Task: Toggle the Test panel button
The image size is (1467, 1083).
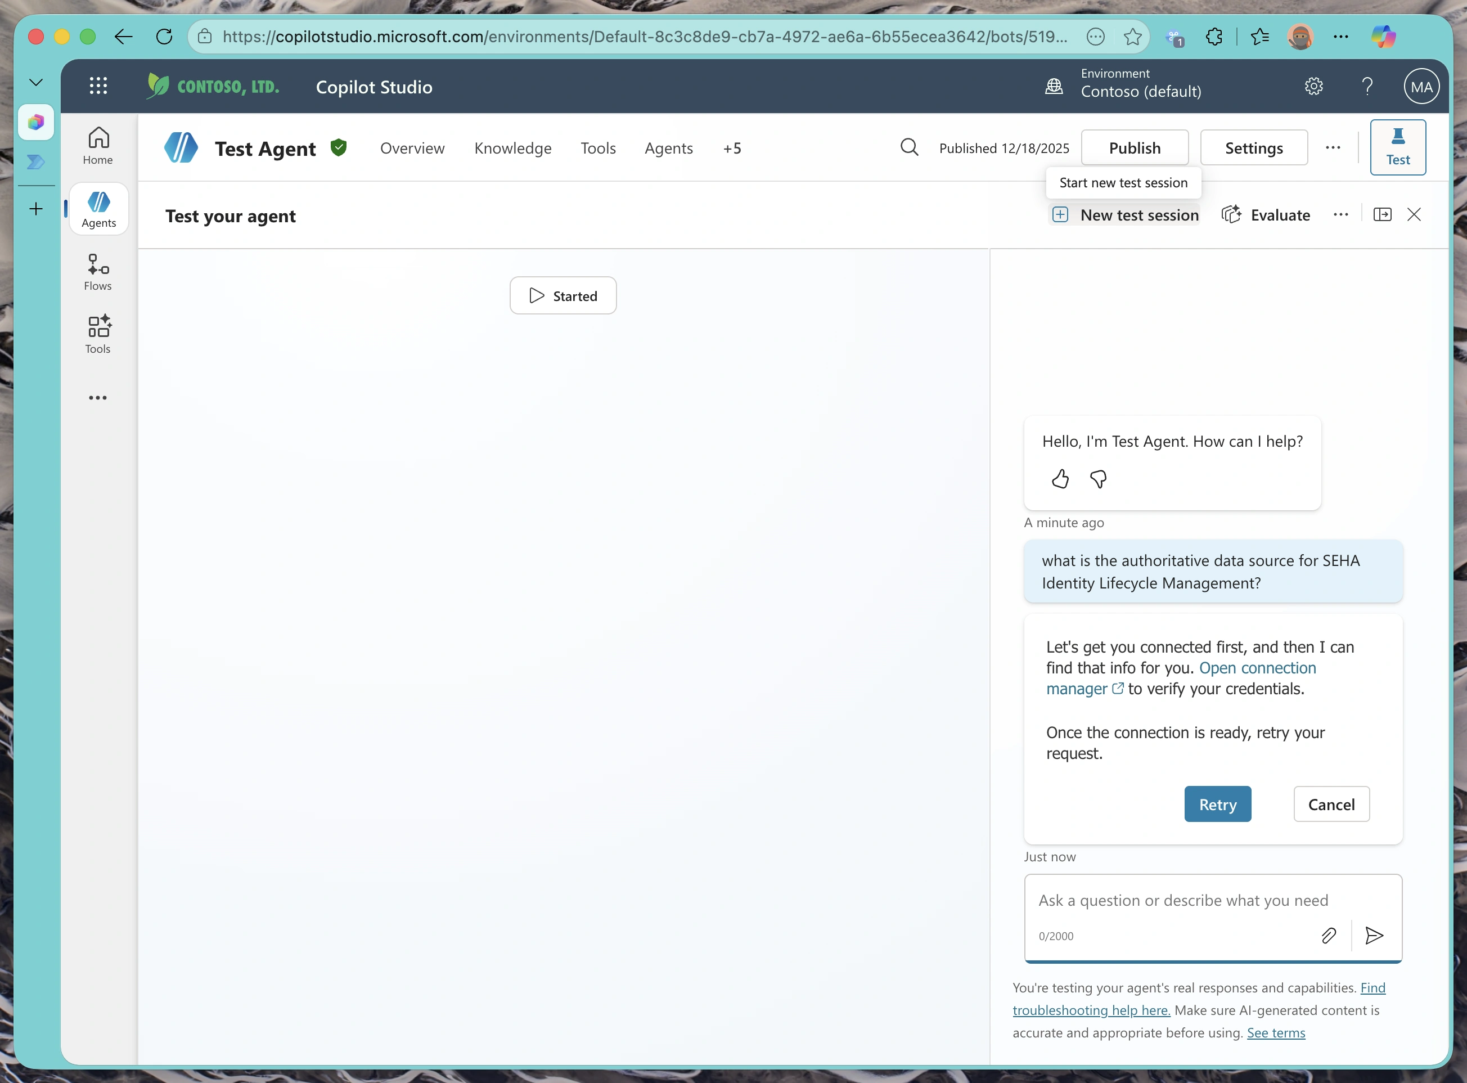Action: pyautogui.click(x=1397, y=147)
